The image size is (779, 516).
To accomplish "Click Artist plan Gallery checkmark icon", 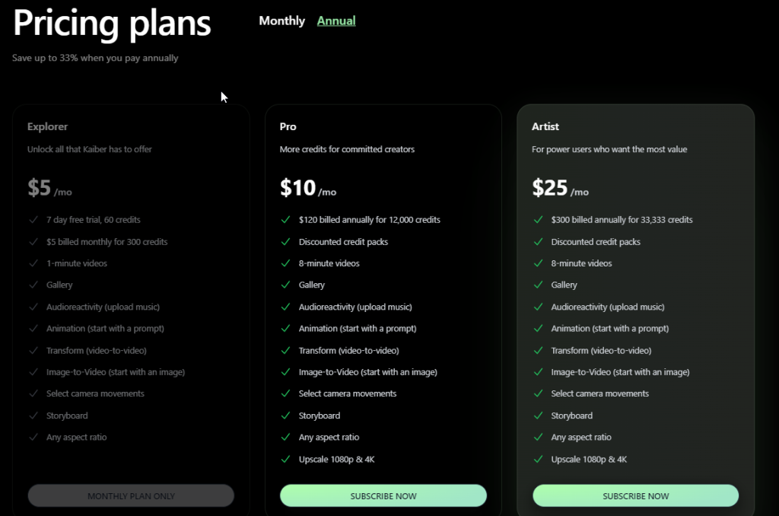I will point(538,285).
